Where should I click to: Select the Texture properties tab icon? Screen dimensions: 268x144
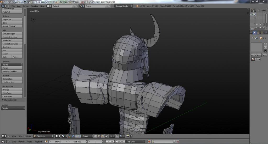[x=259, y=33]
